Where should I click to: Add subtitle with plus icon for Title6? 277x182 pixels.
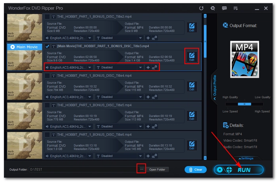tap(148, 156)
